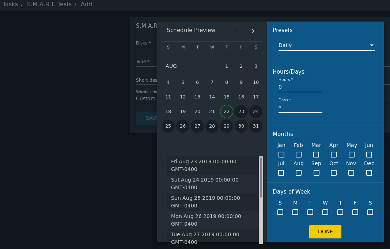Open the Type field in the form
The image size is (390, 249).
pos(147,62)
